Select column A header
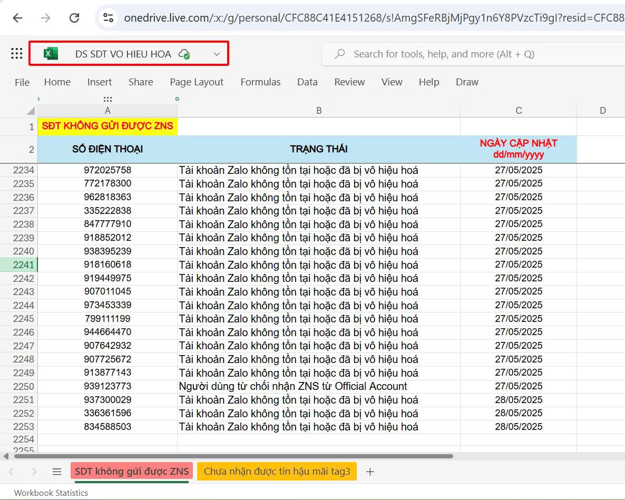Screen dimensions: 625x500 108,111
